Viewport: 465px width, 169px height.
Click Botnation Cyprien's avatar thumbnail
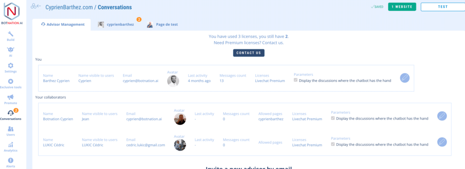180,119
